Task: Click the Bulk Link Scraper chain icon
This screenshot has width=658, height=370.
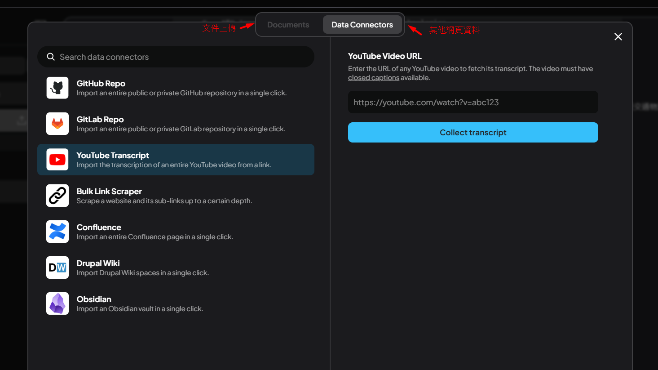Action: [x=57, y=196]
